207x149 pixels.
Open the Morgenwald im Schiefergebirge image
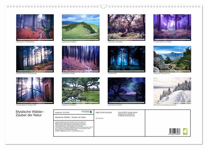35,27
